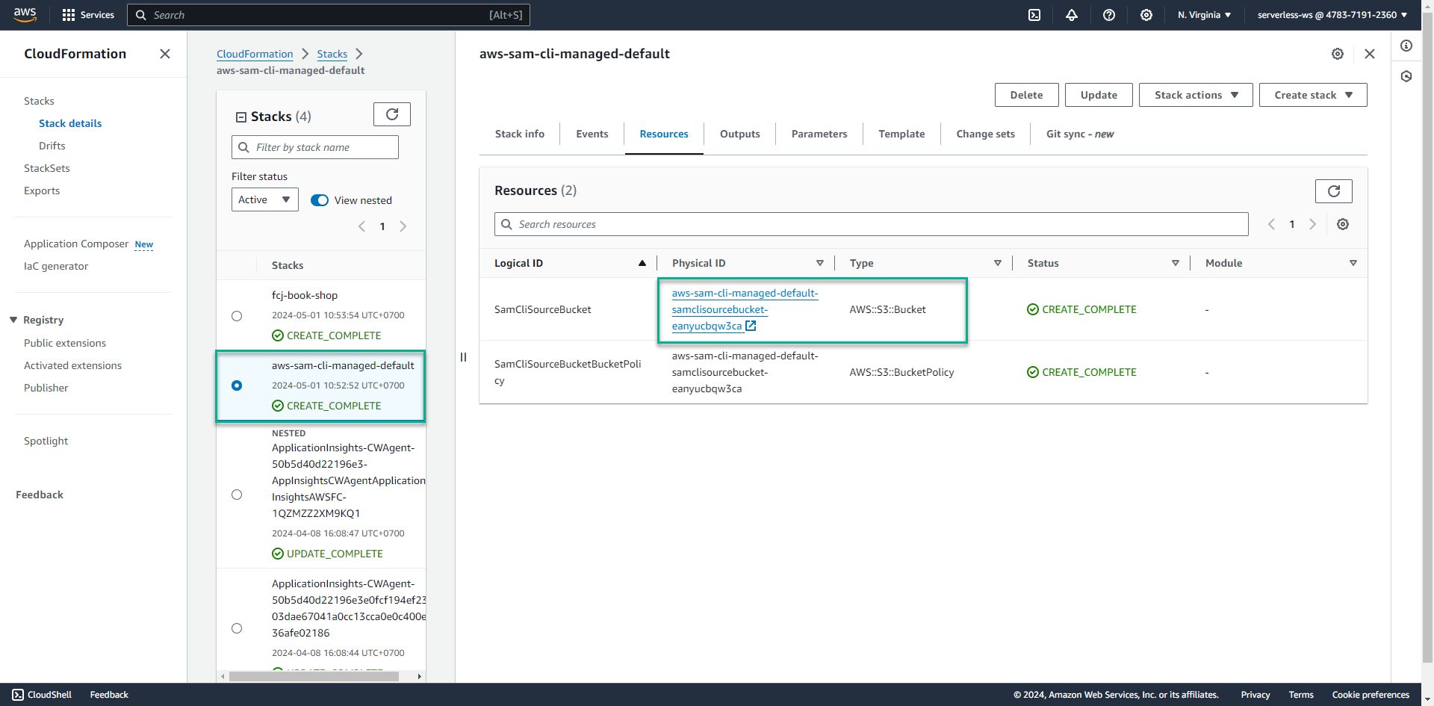Open the Active filter status dropdown
The height and width of the screenshot is (706, 1434).
265,199
